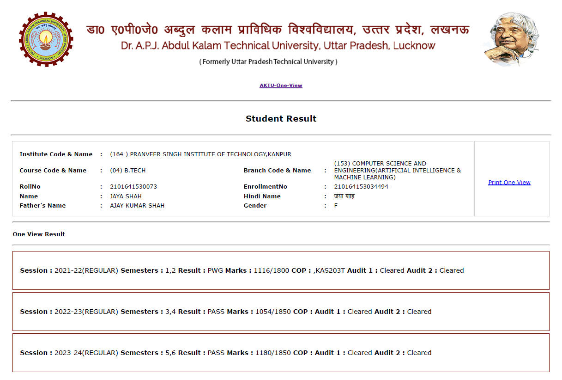Image resolution: width=562 pixels, height=380 pixels.
Task: Select the enrollment number 210164153034494
Action: 361,187
